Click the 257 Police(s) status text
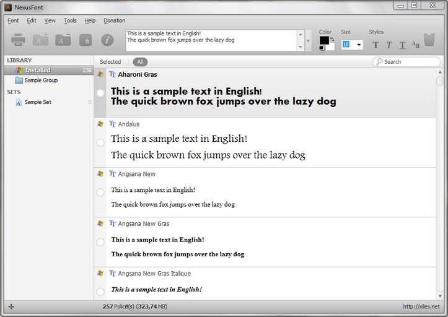 tap(135, 306)
